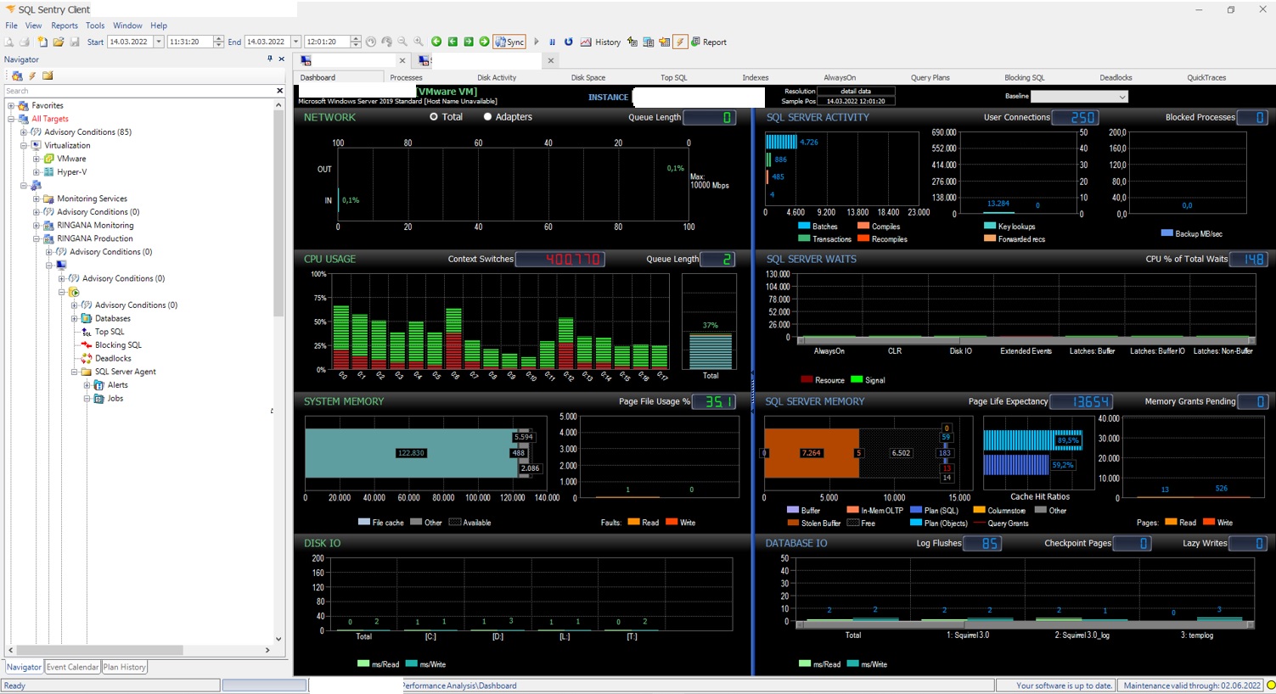Collapse the RINGANA Production node
1276x694 pixels.
(37, 238)
